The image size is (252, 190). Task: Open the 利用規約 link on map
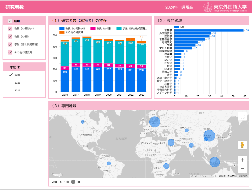tap(243, 176)
